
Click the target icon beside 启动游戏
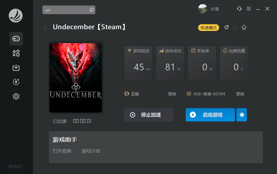(x=242, y=115)
